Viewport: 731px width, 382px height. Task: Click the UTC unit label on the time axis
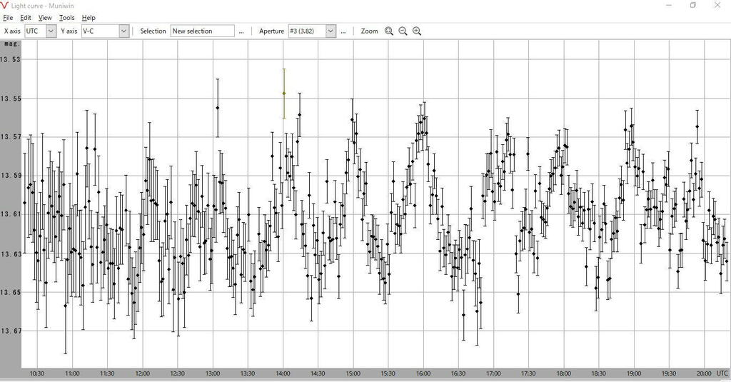click(x=722, y=373)
